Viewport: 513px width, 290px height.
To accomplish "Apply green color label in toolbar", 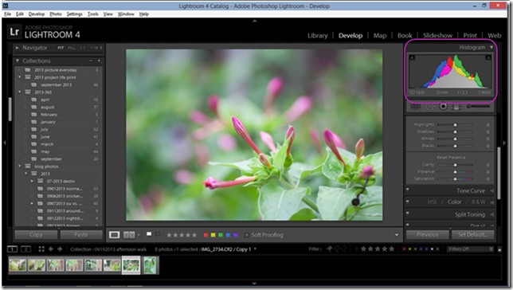I will tap(221, 235).
